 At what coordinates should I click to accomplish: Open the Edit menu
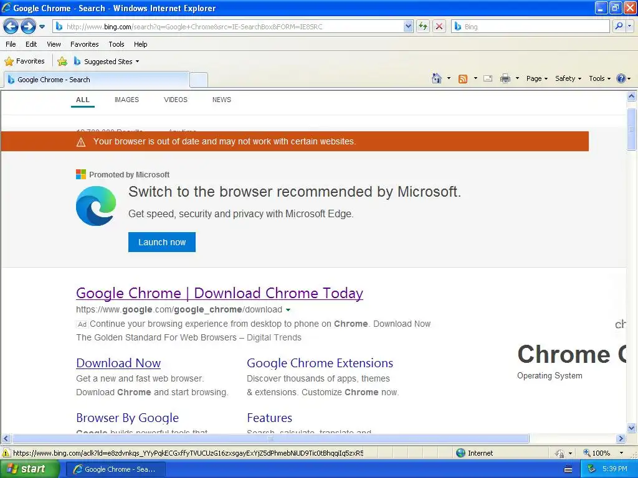tap(31, 44)
